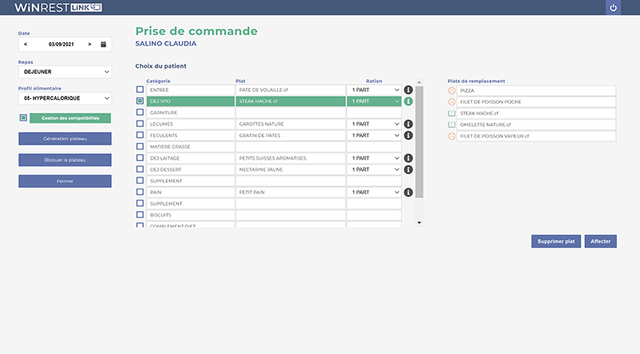This screenshot has height=354, width=640.
Task: Click the Supprimer plat button
Action: tap(555, 241)
